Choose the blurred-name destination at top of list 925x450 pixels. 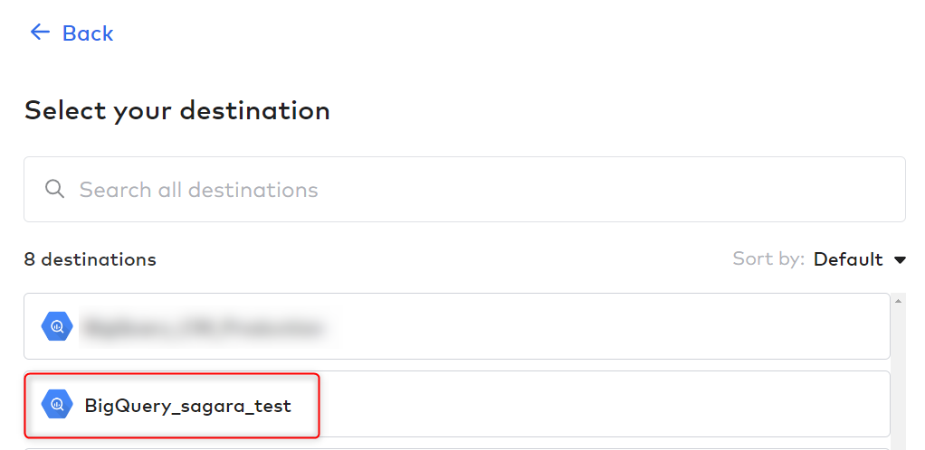click(456, 326)
